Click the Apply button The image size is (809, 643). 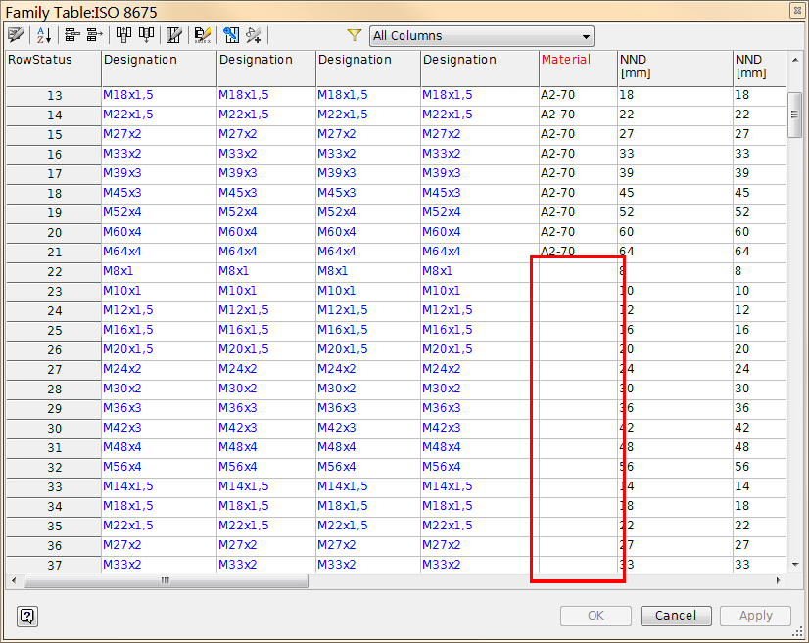tap(755, 616)
